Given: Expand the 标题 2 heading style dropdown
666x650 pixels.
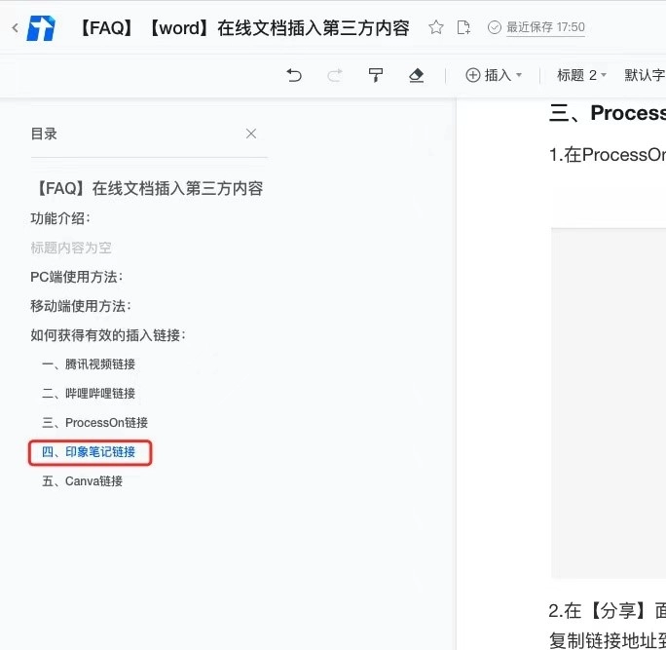Looking at the screenshot, I should pyautogui.click(x=581, y=75).
